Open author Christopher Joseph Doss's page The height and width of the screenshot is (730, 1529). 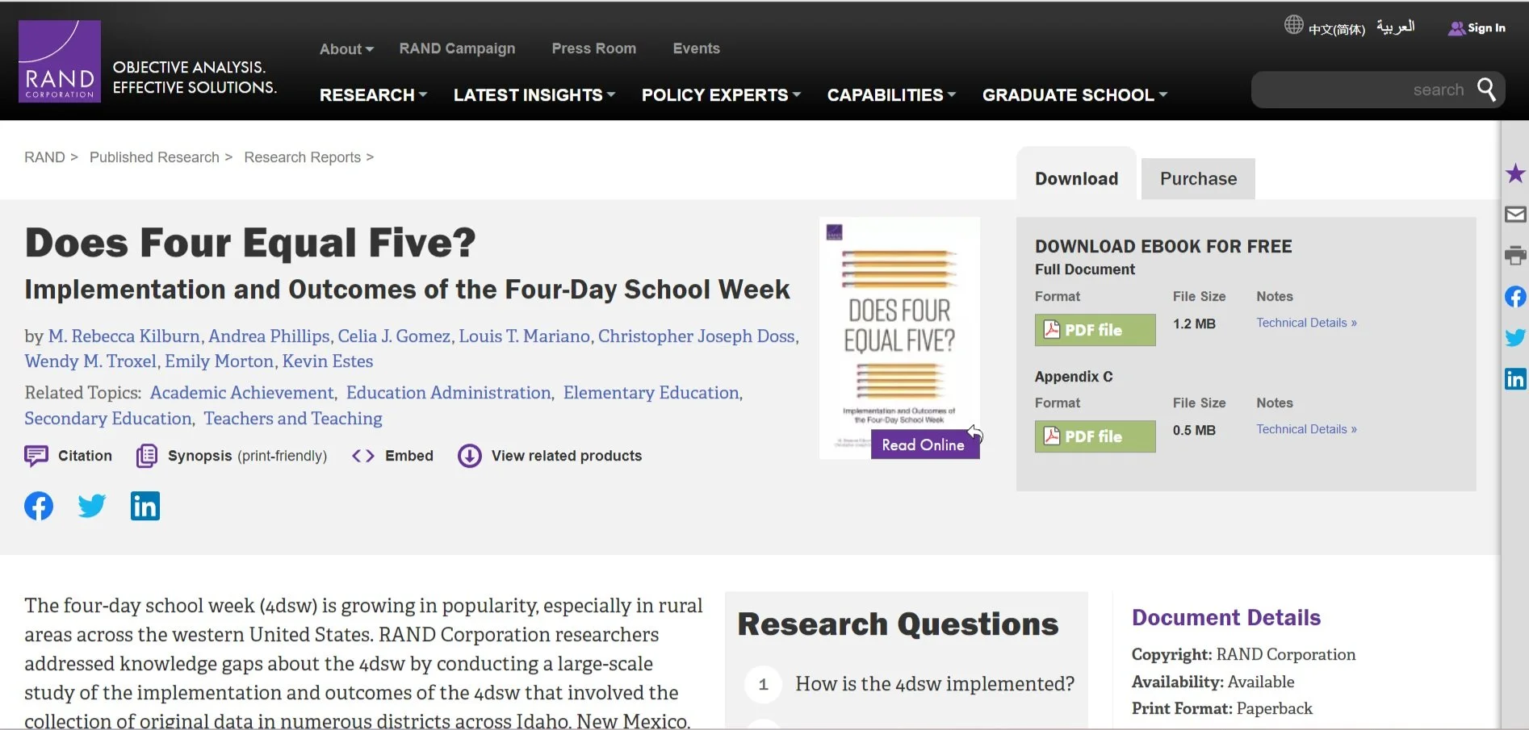coord(696,336)
